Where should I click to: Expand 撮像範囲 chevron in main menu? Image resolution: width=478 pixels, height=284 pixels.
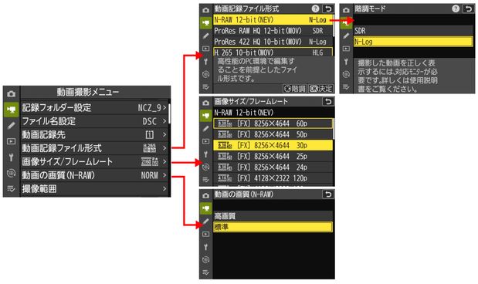pos(164,189)
